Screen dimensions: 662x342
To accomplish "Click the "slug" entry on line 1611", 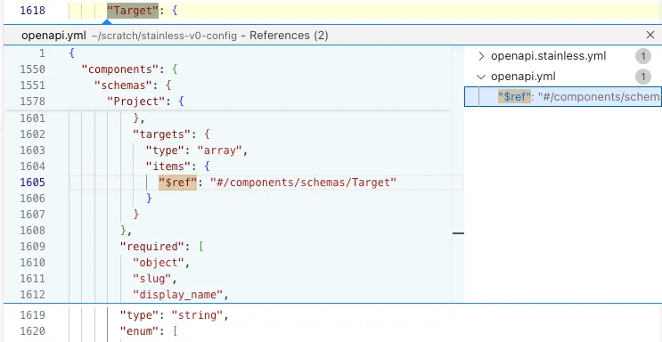I will (x=152, y=279).
